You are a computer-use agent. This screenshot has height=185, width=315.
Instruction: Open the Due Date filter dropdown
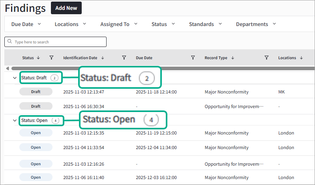(26, 24)
